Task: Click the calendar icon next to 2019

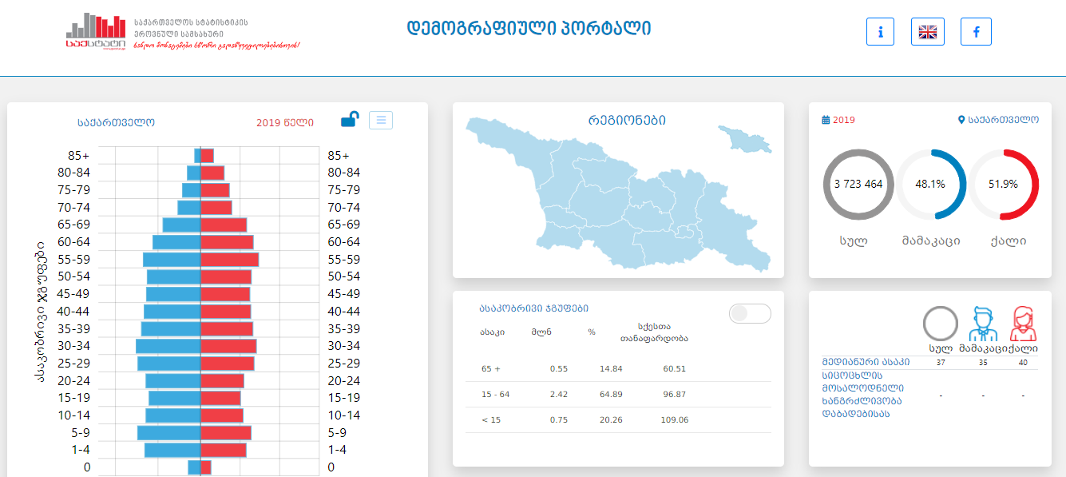Action: click(x=826, y=120)
